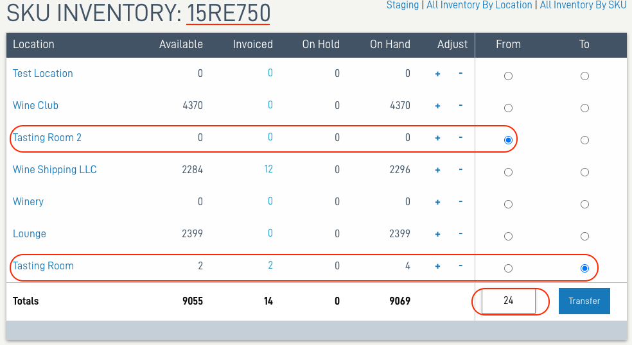Subtract stock from Wine Club row
The width and height of the screenshot is (632, 345).
[461, 105]
